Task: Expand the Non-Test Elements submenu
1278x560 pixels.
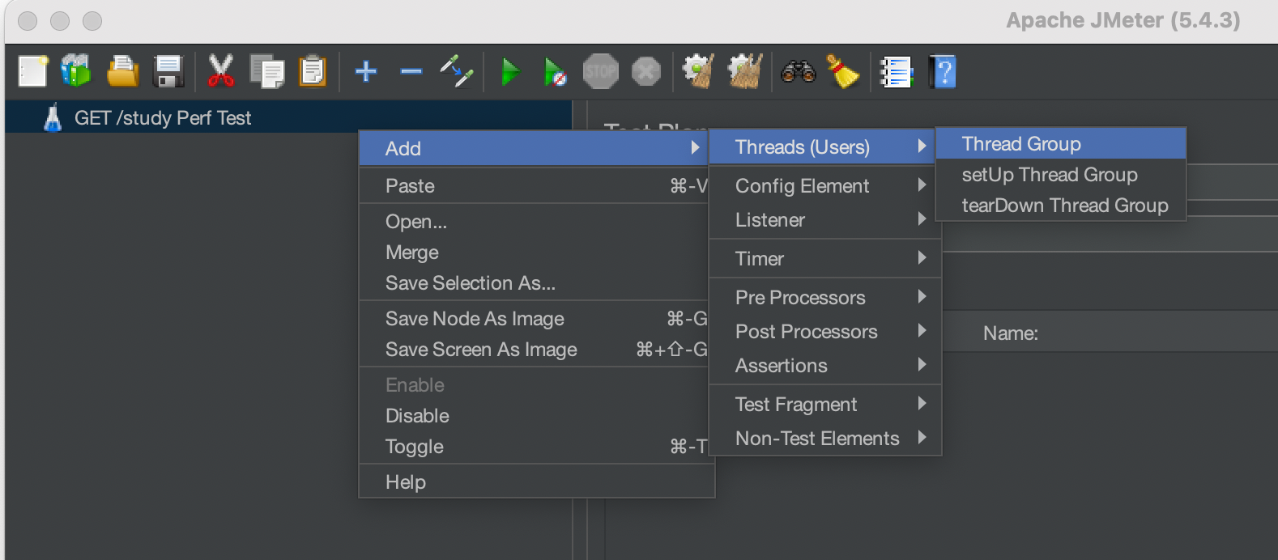Action: click(x=825, y=439)
